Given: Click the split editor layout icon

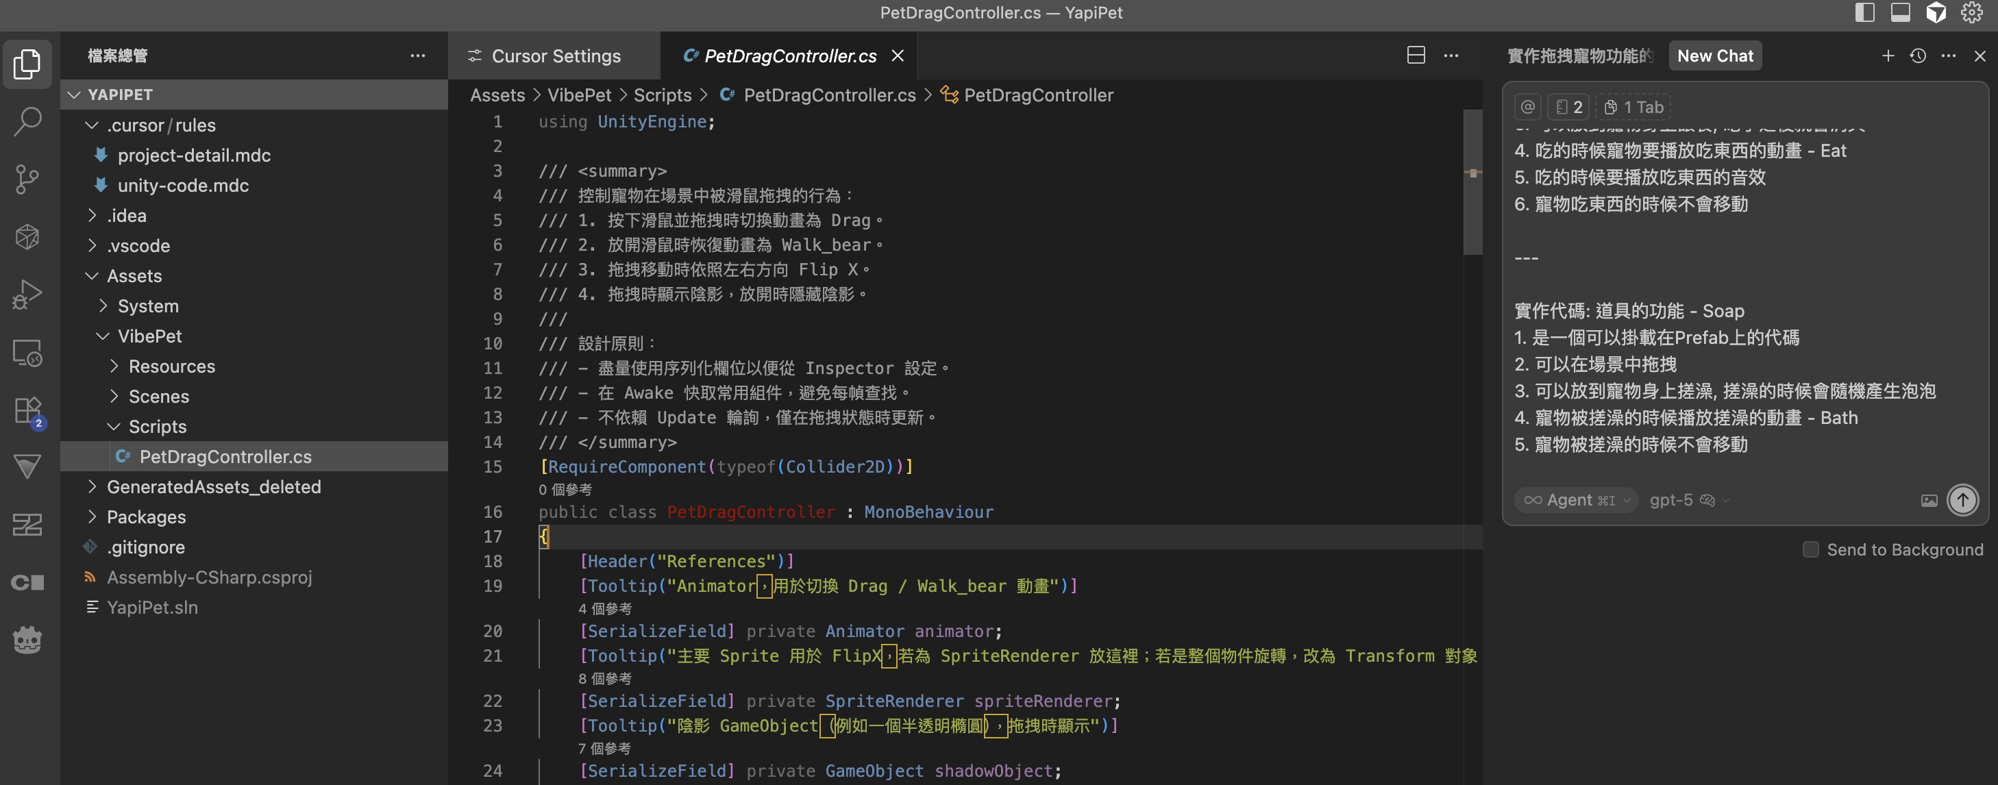Looking at the screenshot, I should (1416, 55).
